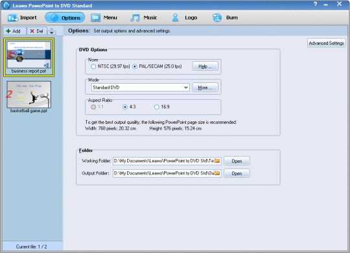Image resolution: width=350 pixels, height=253 pixels.
Task: Click the More... button for Mode
Action: pos(205,88)
